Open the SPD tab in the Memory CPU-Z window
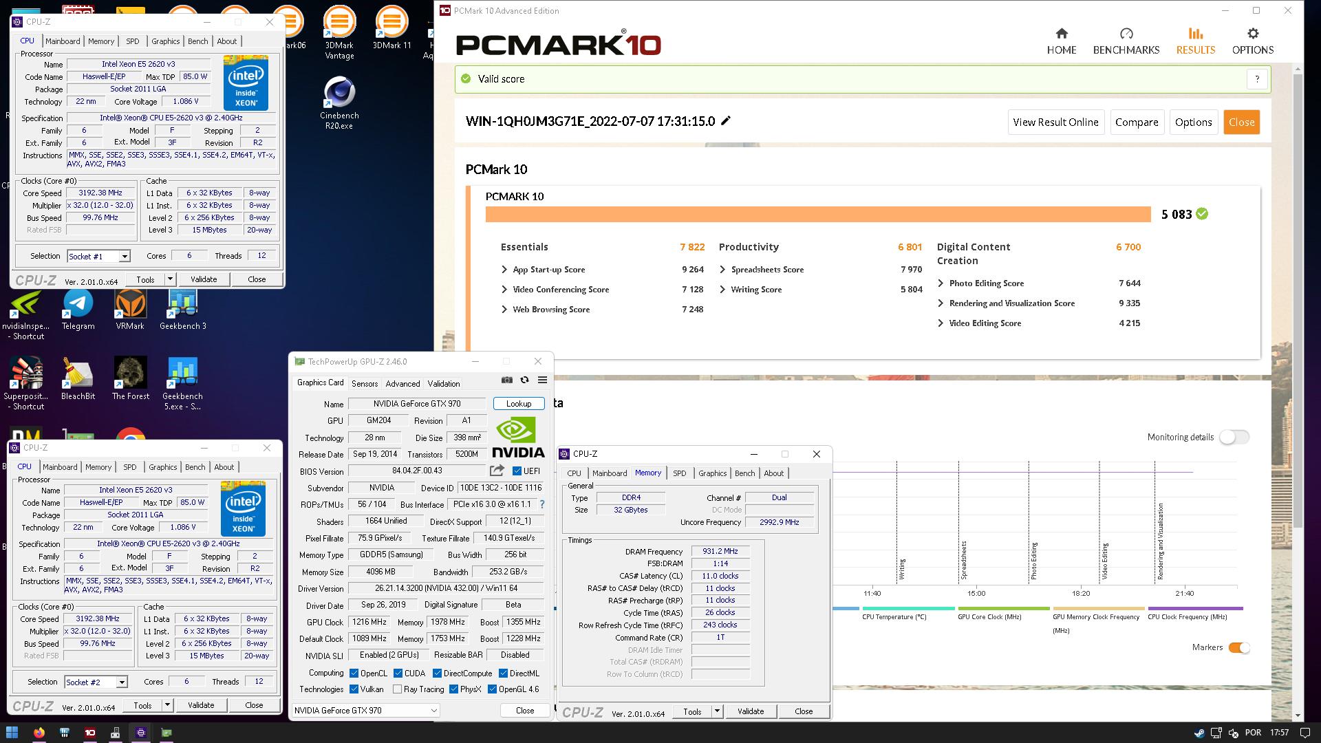The width and height of the screenshot is (1321, 743). point(679,473)
